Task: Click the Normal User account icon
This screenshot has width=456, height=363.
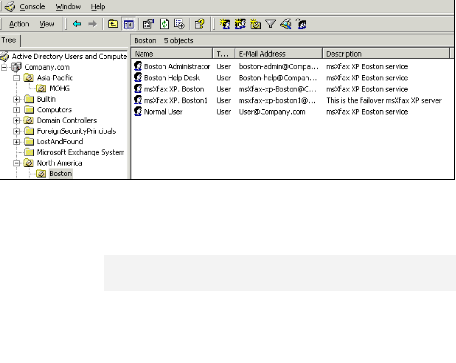Action: [x=138, y=111]
